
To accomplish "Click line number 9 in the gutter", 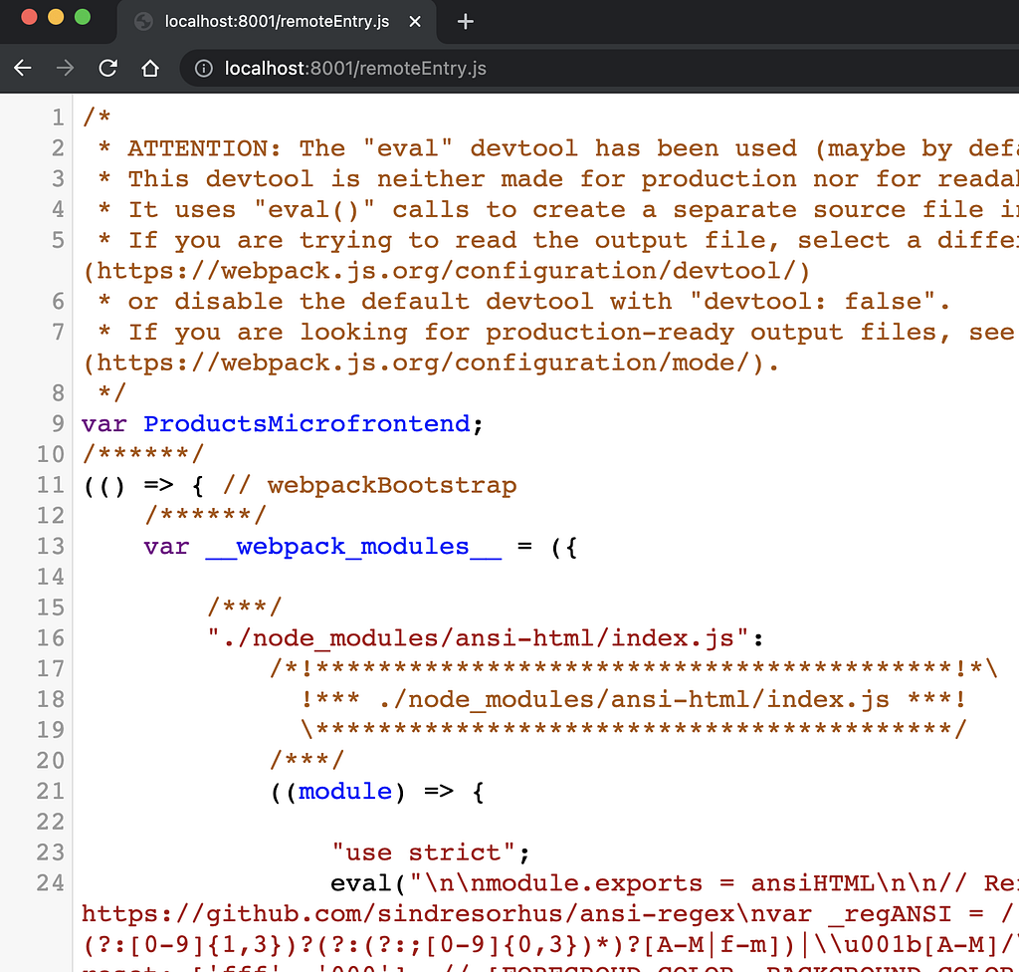I will (x=58, y=423).
